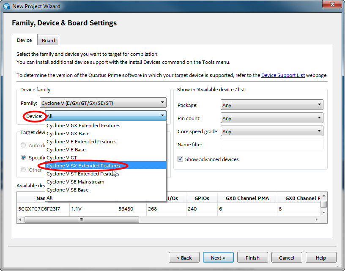Screen dimensions: 345x271
Task: Click the Quartus icon in the title bar
Action: click(x=6, y=6)
